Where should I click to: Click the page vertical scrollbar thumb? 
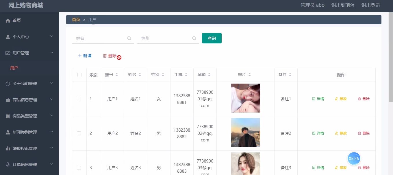pyautogui.click(x=391, y=57)
